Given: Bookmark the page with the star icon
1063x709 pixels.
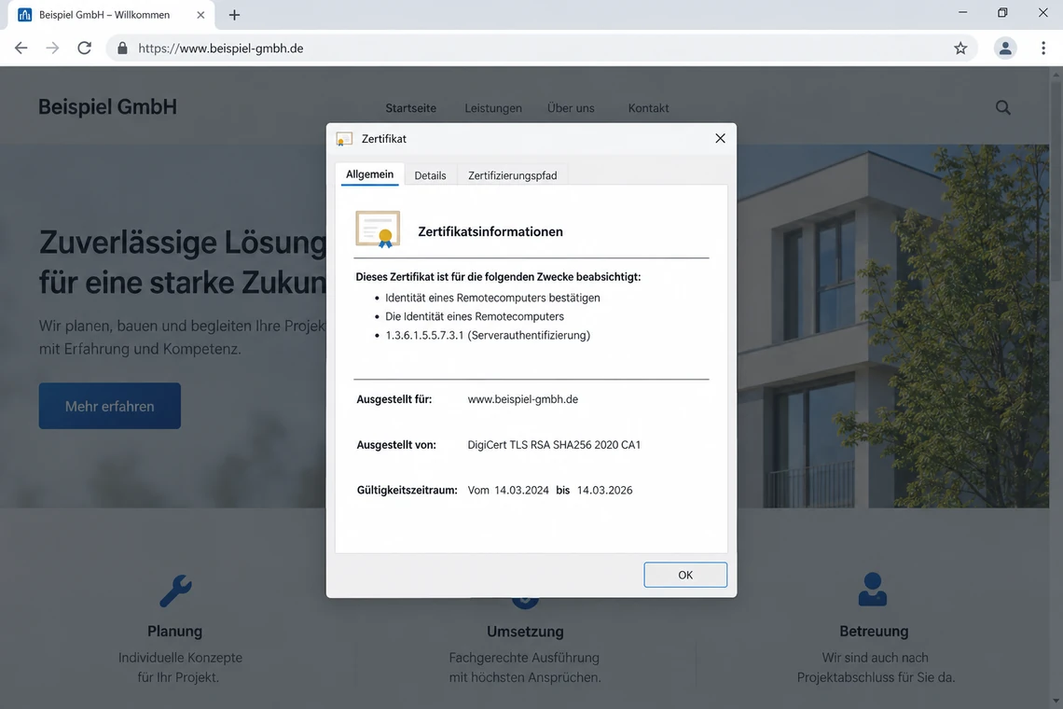Looking at the screenshot, I should pos(959,49).
